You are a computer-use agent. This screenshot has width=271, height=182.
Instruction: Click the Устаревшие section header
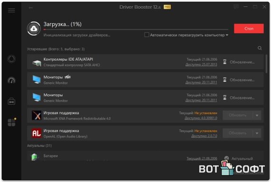[x=56, y=49]
